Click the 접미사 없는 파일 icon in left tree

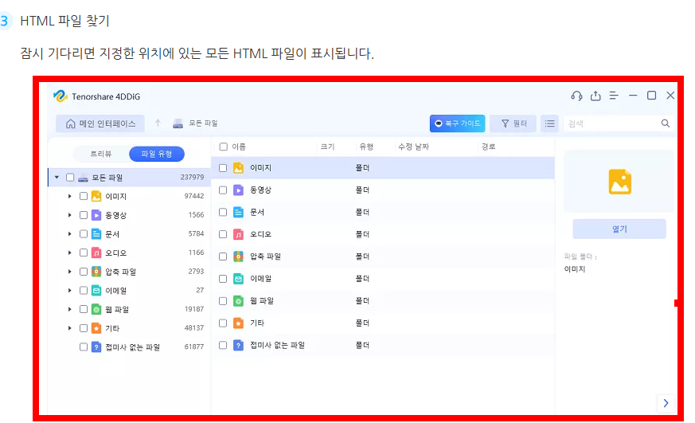(96, 347)
